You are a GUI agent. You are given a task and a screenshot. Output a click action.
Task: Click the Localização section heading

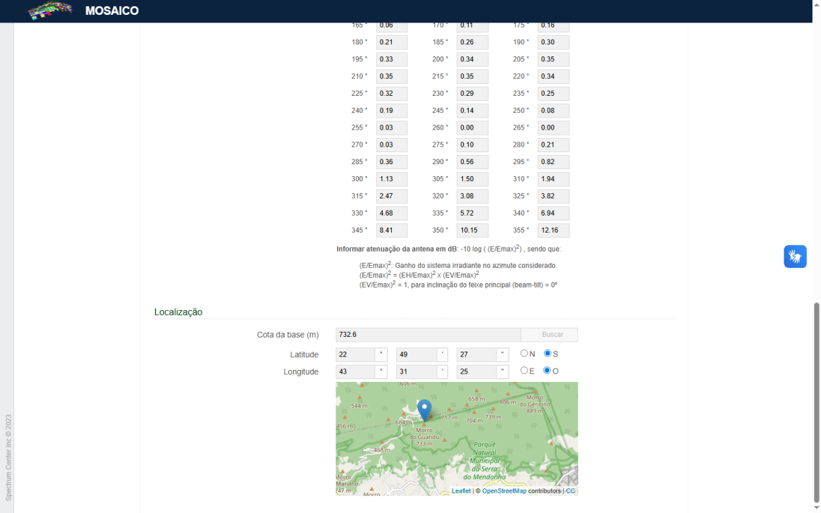pyautogui.click(x=178, y=312)
